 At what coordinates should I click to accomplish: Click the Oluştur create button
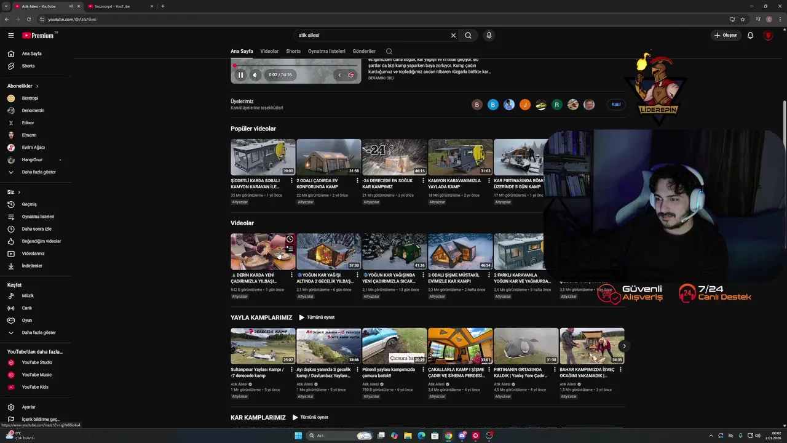click(726, 36)
